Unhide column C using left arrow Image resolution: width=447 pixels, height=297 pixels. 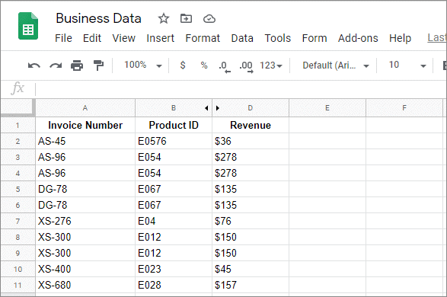[206, 108]
